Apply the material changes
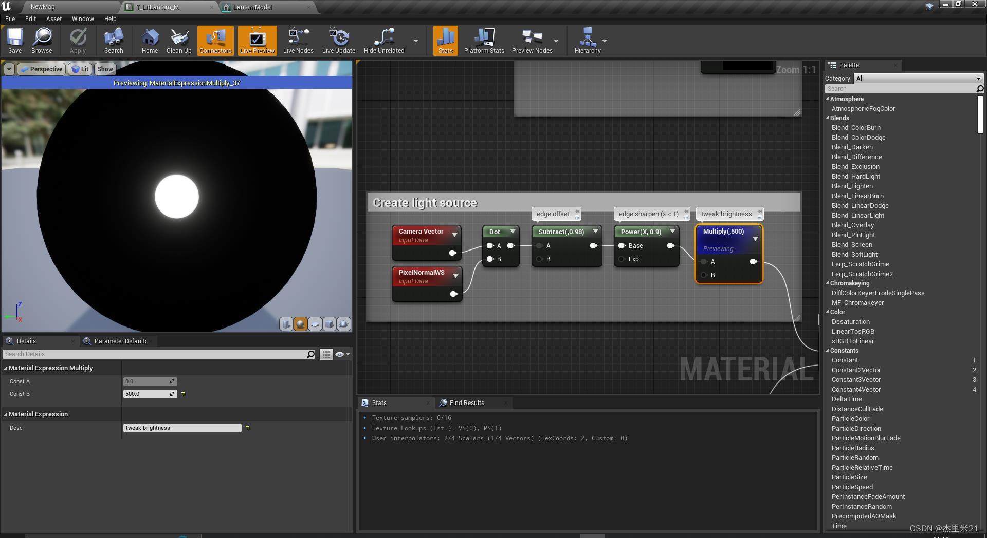This screenshot has width=987, height=538. click(x=78, y=41)
